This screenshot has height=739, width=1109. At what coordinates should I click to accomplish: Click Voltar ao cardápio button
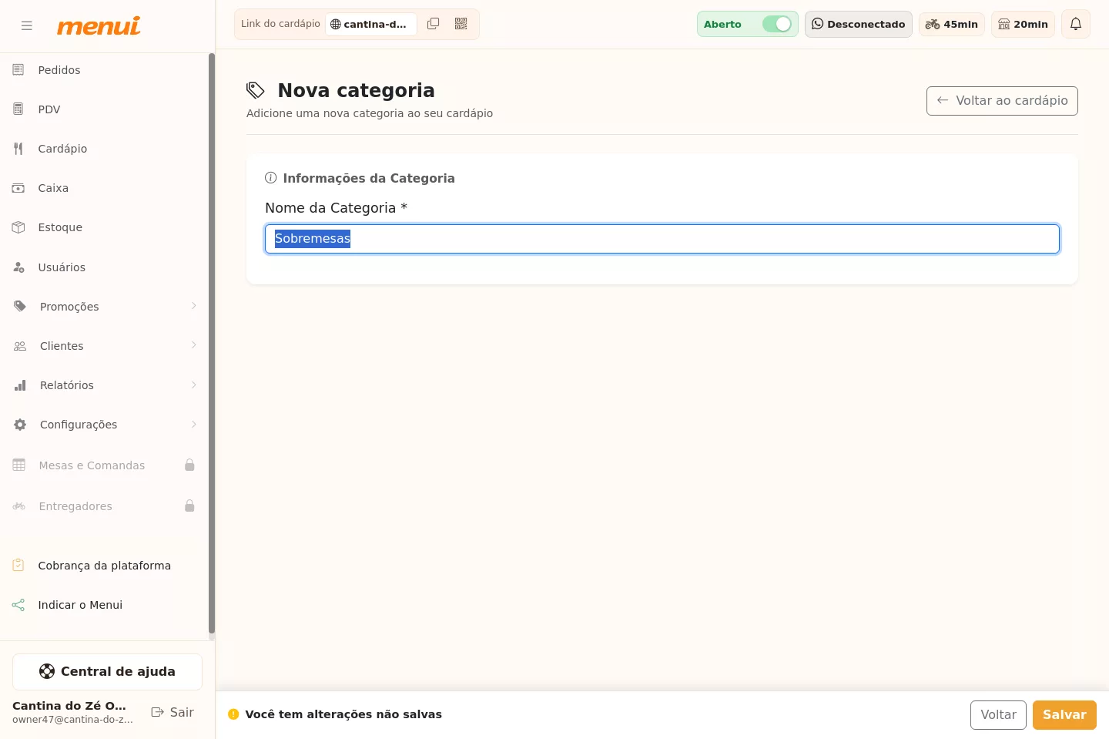pyautogui.click(x=1002, y=101)
